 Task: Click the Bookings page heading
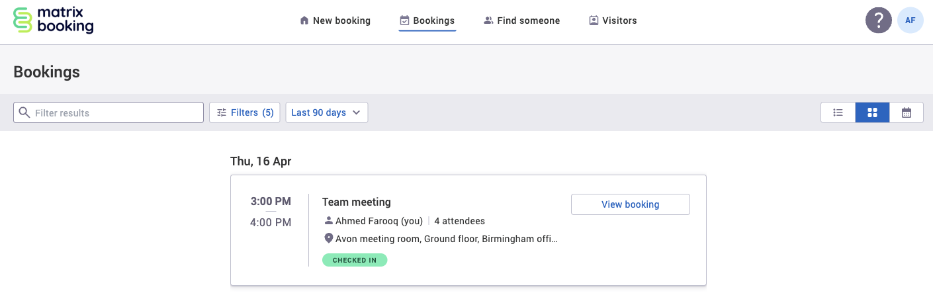[47, 72]
